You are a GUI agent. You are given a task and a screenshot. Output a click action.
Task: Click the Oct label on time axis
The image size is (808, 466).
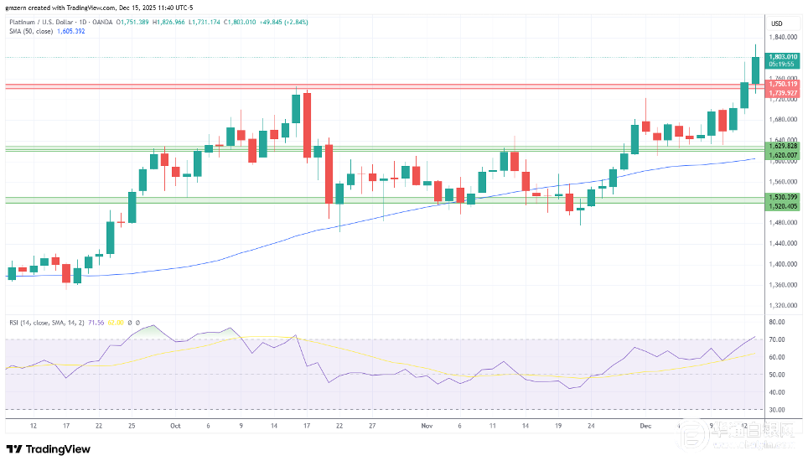175,425
